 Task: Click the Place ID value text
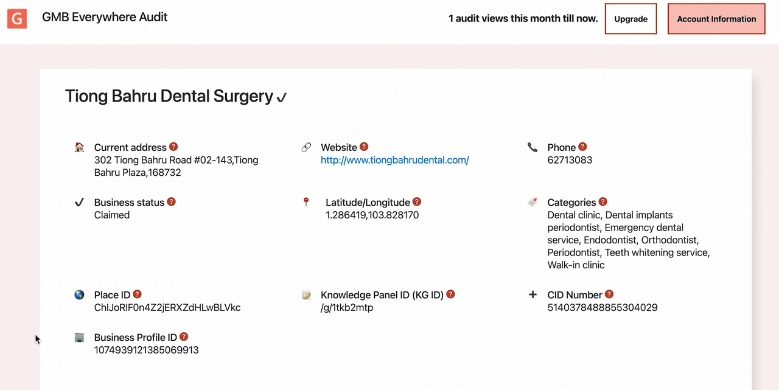point(167,307)
